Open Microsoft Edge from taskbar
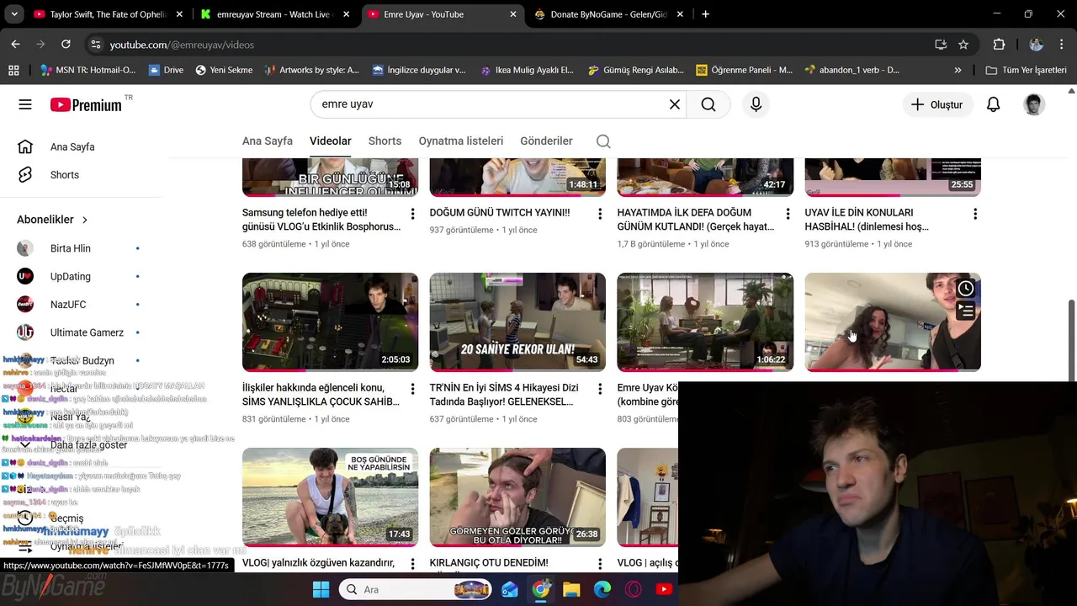Viewport: 1077px width, 606px height. [602, 589]
